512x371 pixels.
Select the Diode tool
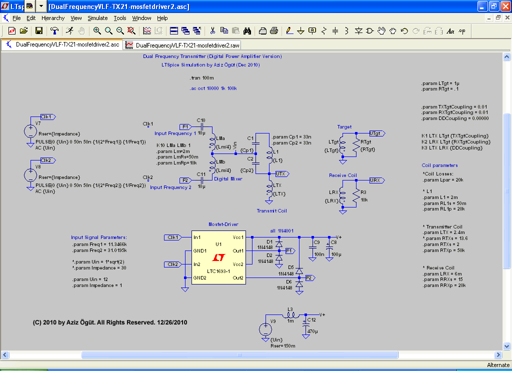358,31
